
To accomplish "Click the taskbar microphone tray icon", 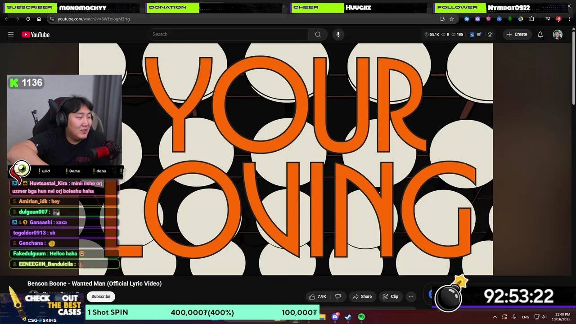I will [514, 317].
